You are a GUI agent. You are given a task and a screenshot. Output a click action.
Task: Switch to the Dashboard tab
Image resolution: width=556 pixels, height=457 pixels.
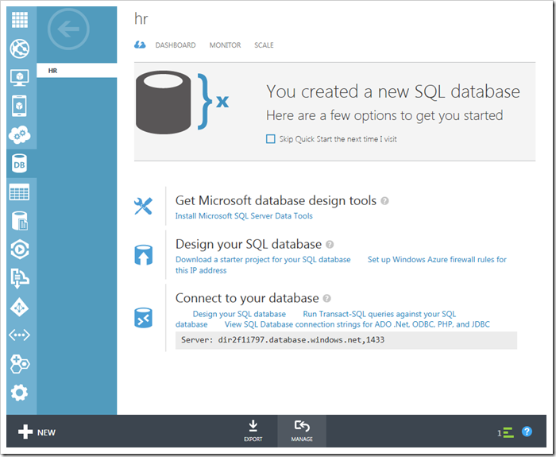coord(176,45)
